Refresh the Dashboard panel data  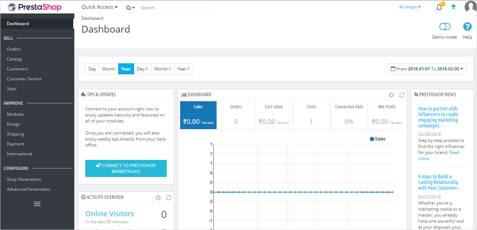402,95
